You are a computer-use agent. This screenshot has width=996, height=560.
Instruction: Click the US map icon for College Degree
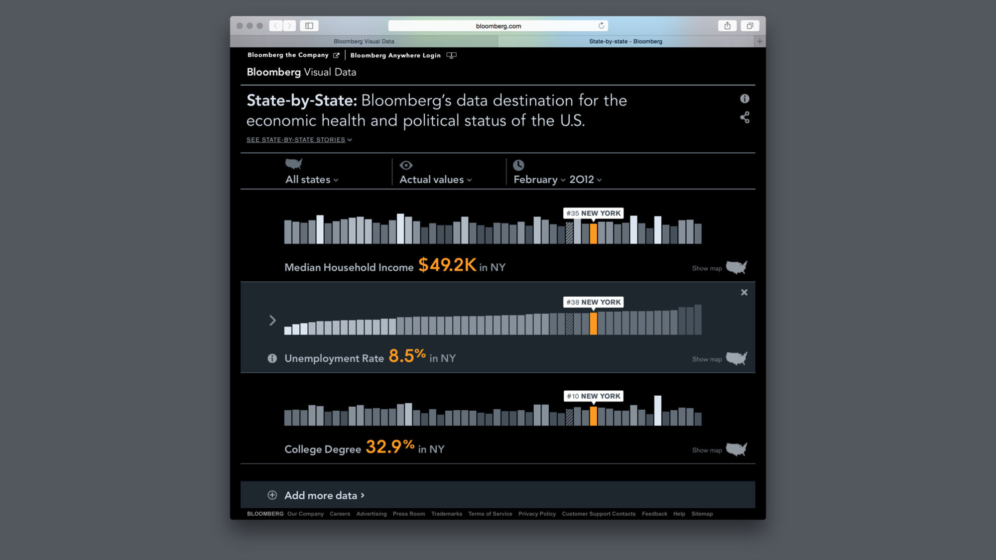pyautogui.click(x=737, y=449)
